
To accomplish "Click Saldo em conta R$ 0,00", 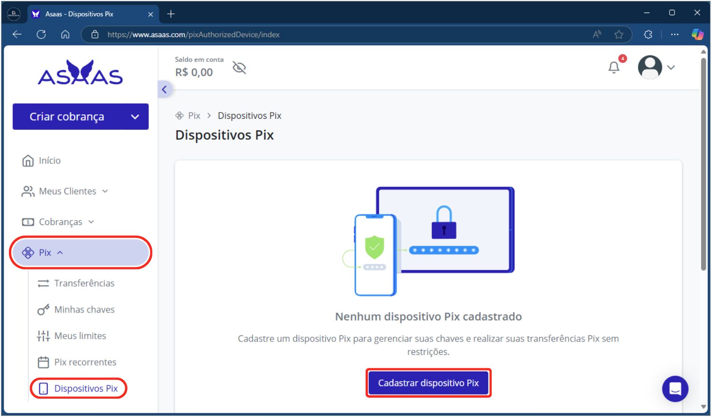I will (199, 67).
